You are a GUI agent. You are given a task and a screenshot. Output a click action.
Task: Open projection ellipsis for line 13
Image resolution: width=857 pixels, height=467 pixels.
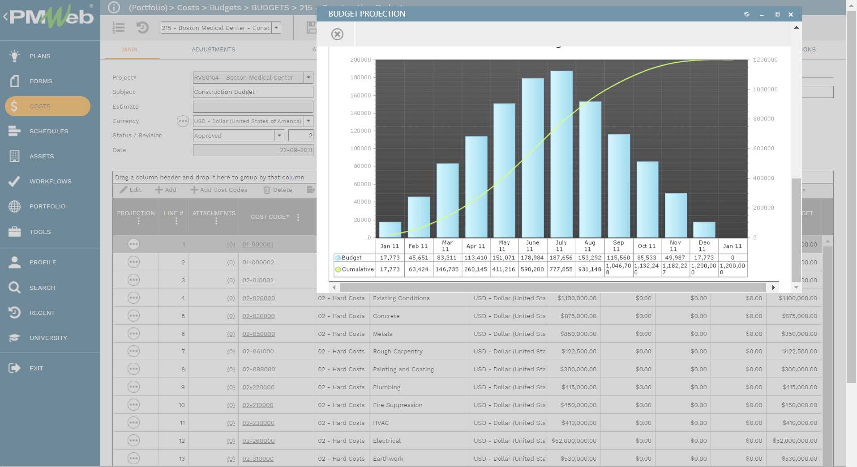pyautogui.click(x=133, y=459)
